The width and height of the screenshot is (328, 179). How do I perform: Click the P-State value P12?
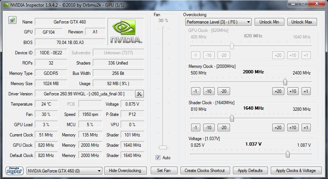click(x=132, y=114)
